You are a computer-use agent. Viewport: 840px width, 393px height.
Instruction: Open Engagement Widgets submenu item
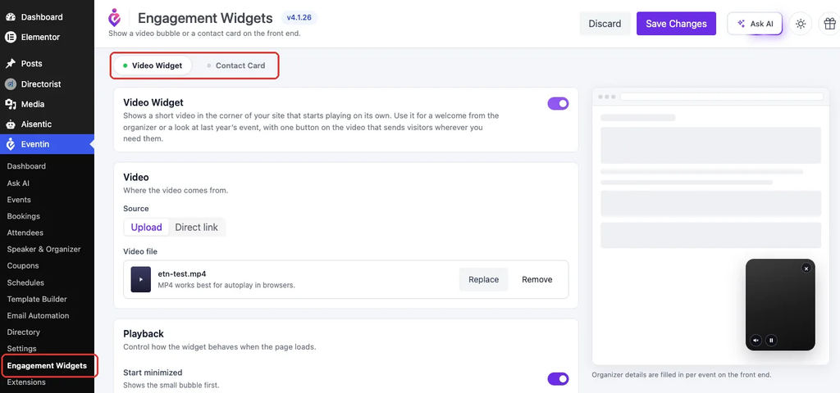[x=47, y=366]
